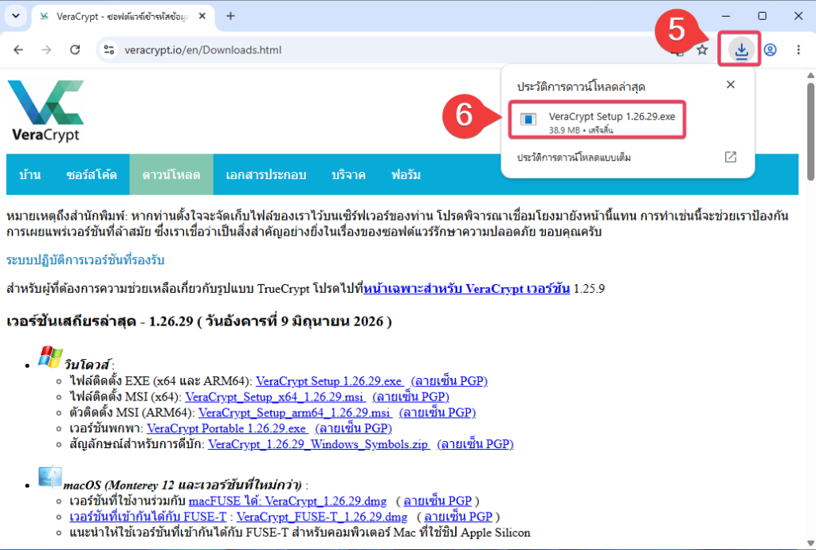
Task: Open full download history external-link icon
Action: 731,157
